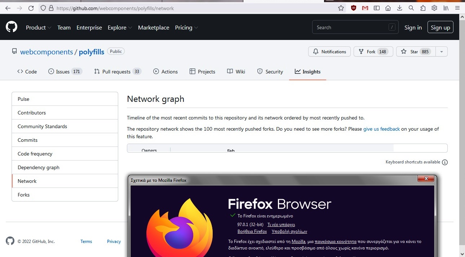
Task: Click the GitHub logo in the footer
Action: [10, 241]
